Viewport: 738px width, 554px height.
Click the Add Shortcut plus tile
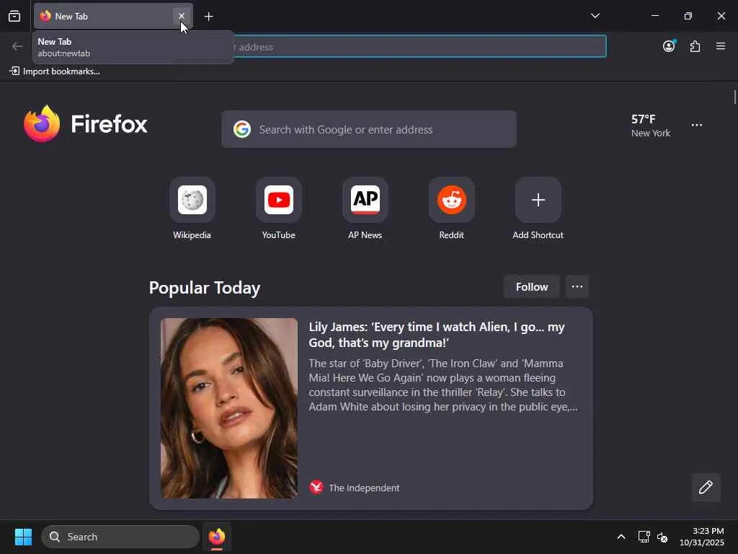538,200
